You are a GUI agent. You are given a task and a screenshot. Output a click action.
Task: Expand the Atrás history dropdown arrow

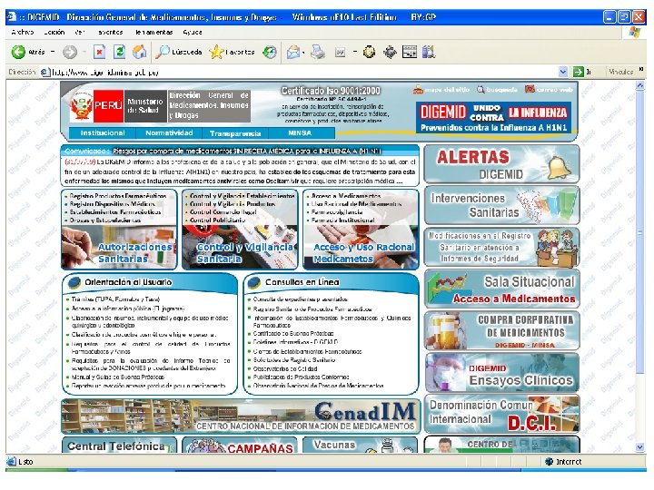click(x=53, y=52)
